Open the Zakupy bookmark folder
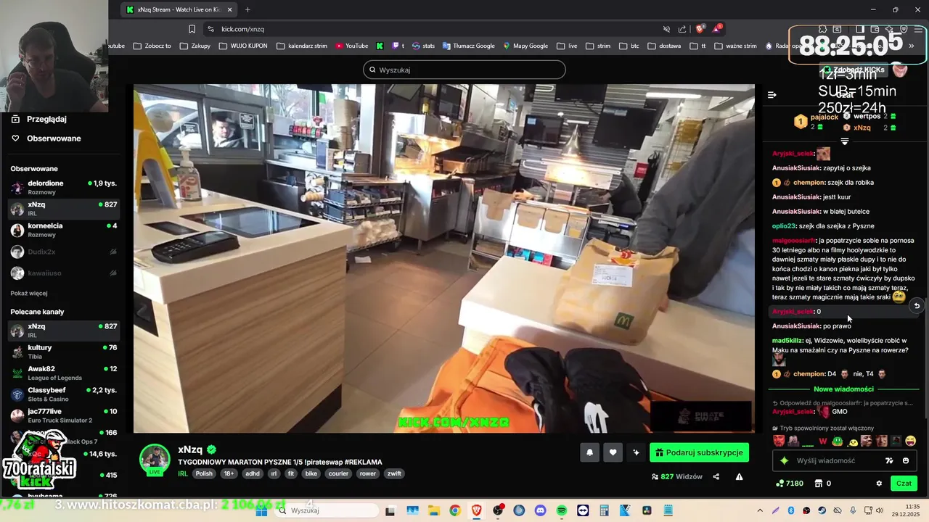 coord(195,46)
